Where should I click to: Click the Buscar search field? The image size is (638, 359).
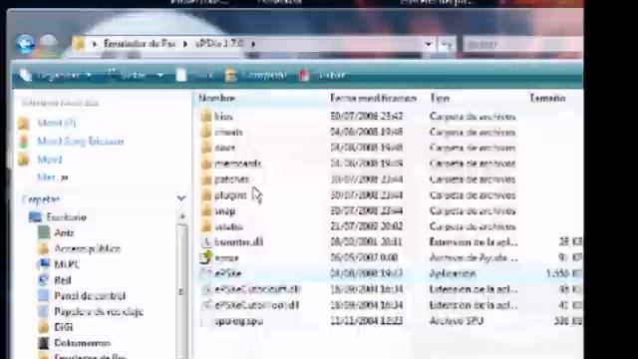523,44
